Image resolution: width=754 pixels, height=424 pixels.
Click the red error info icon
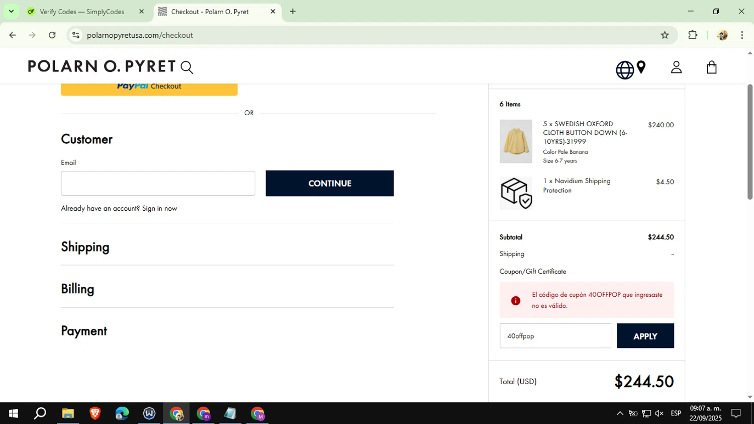(516, 301)
